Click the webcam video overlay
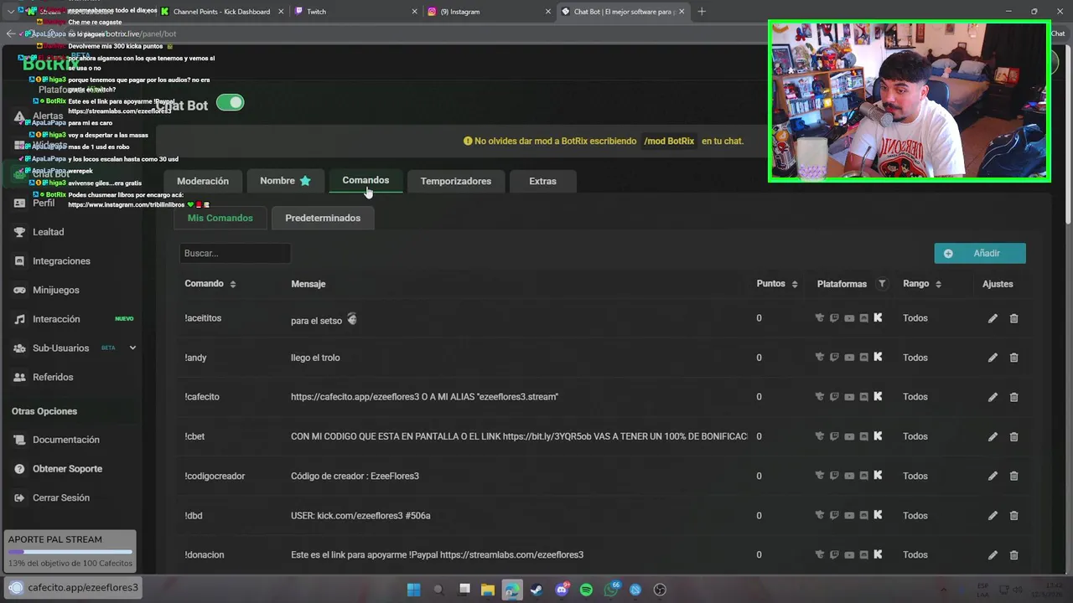 pyautogui.click(x=909, y=100)
